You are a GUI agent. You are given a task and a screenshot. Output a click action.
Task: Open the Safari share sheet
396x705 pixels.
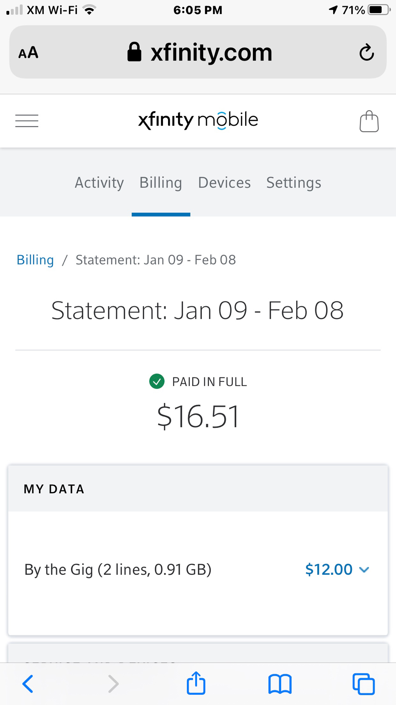pyautogui.click(x=196, y=683)
